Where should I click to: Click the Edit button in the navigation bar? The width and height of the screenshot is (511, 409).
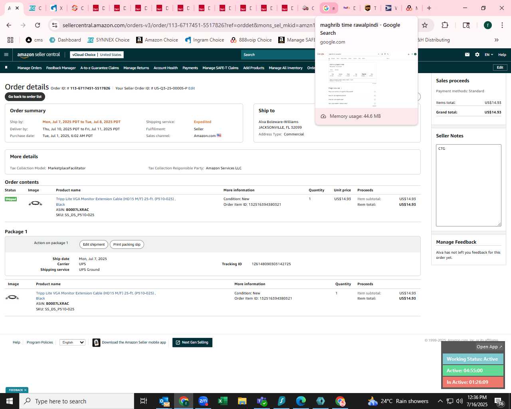(500, 68)
